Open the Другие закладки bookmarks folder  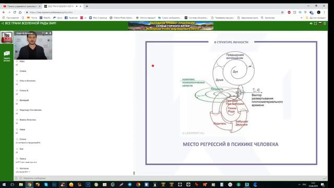(315, 18)
